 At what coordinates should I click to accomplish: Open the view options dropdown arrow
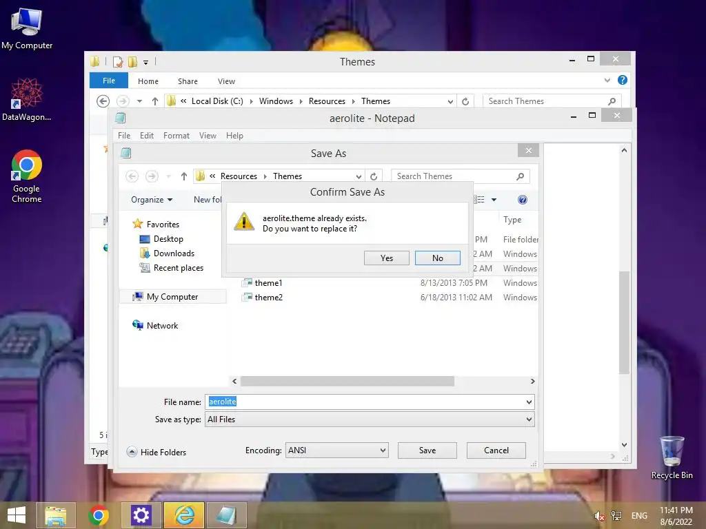(494, 200)
